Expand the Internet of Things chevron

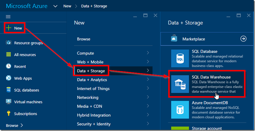pyautogui.click(x=148, y=88)
